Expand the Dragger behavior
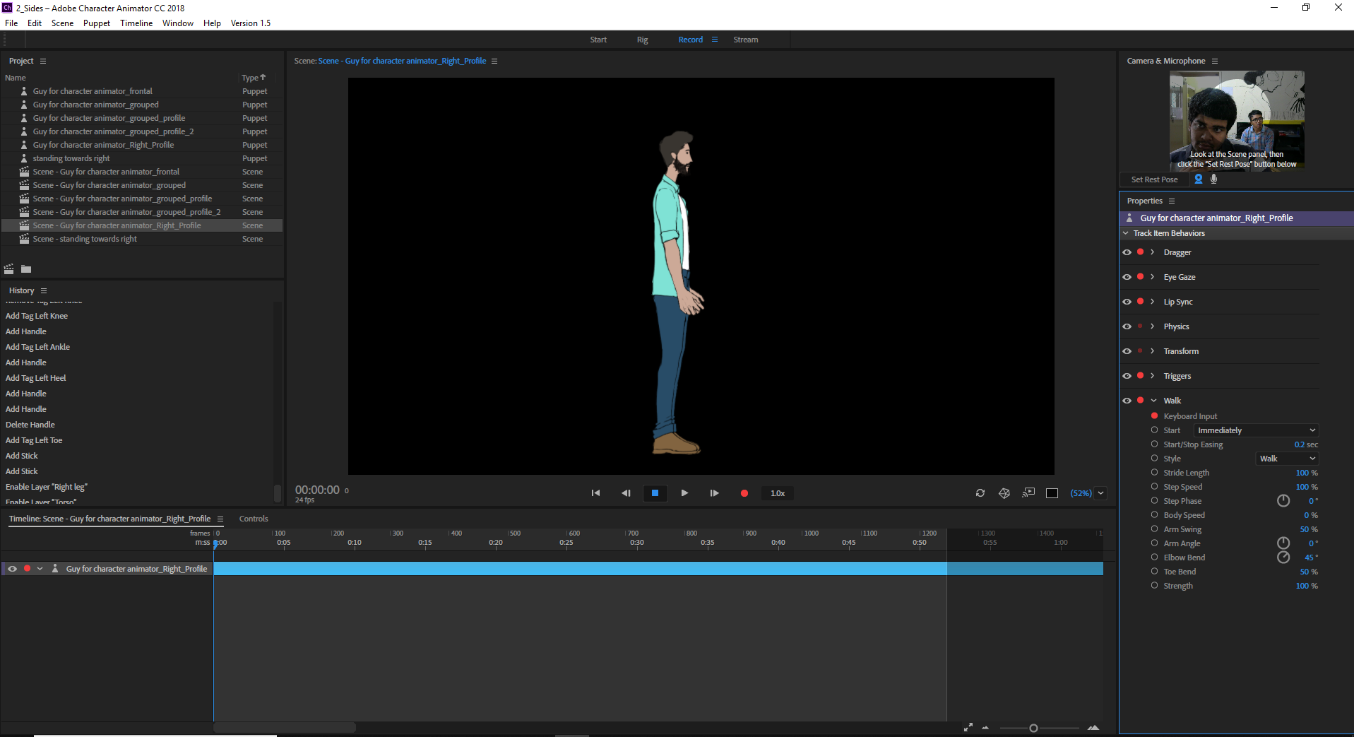 tap(1153, 252)
